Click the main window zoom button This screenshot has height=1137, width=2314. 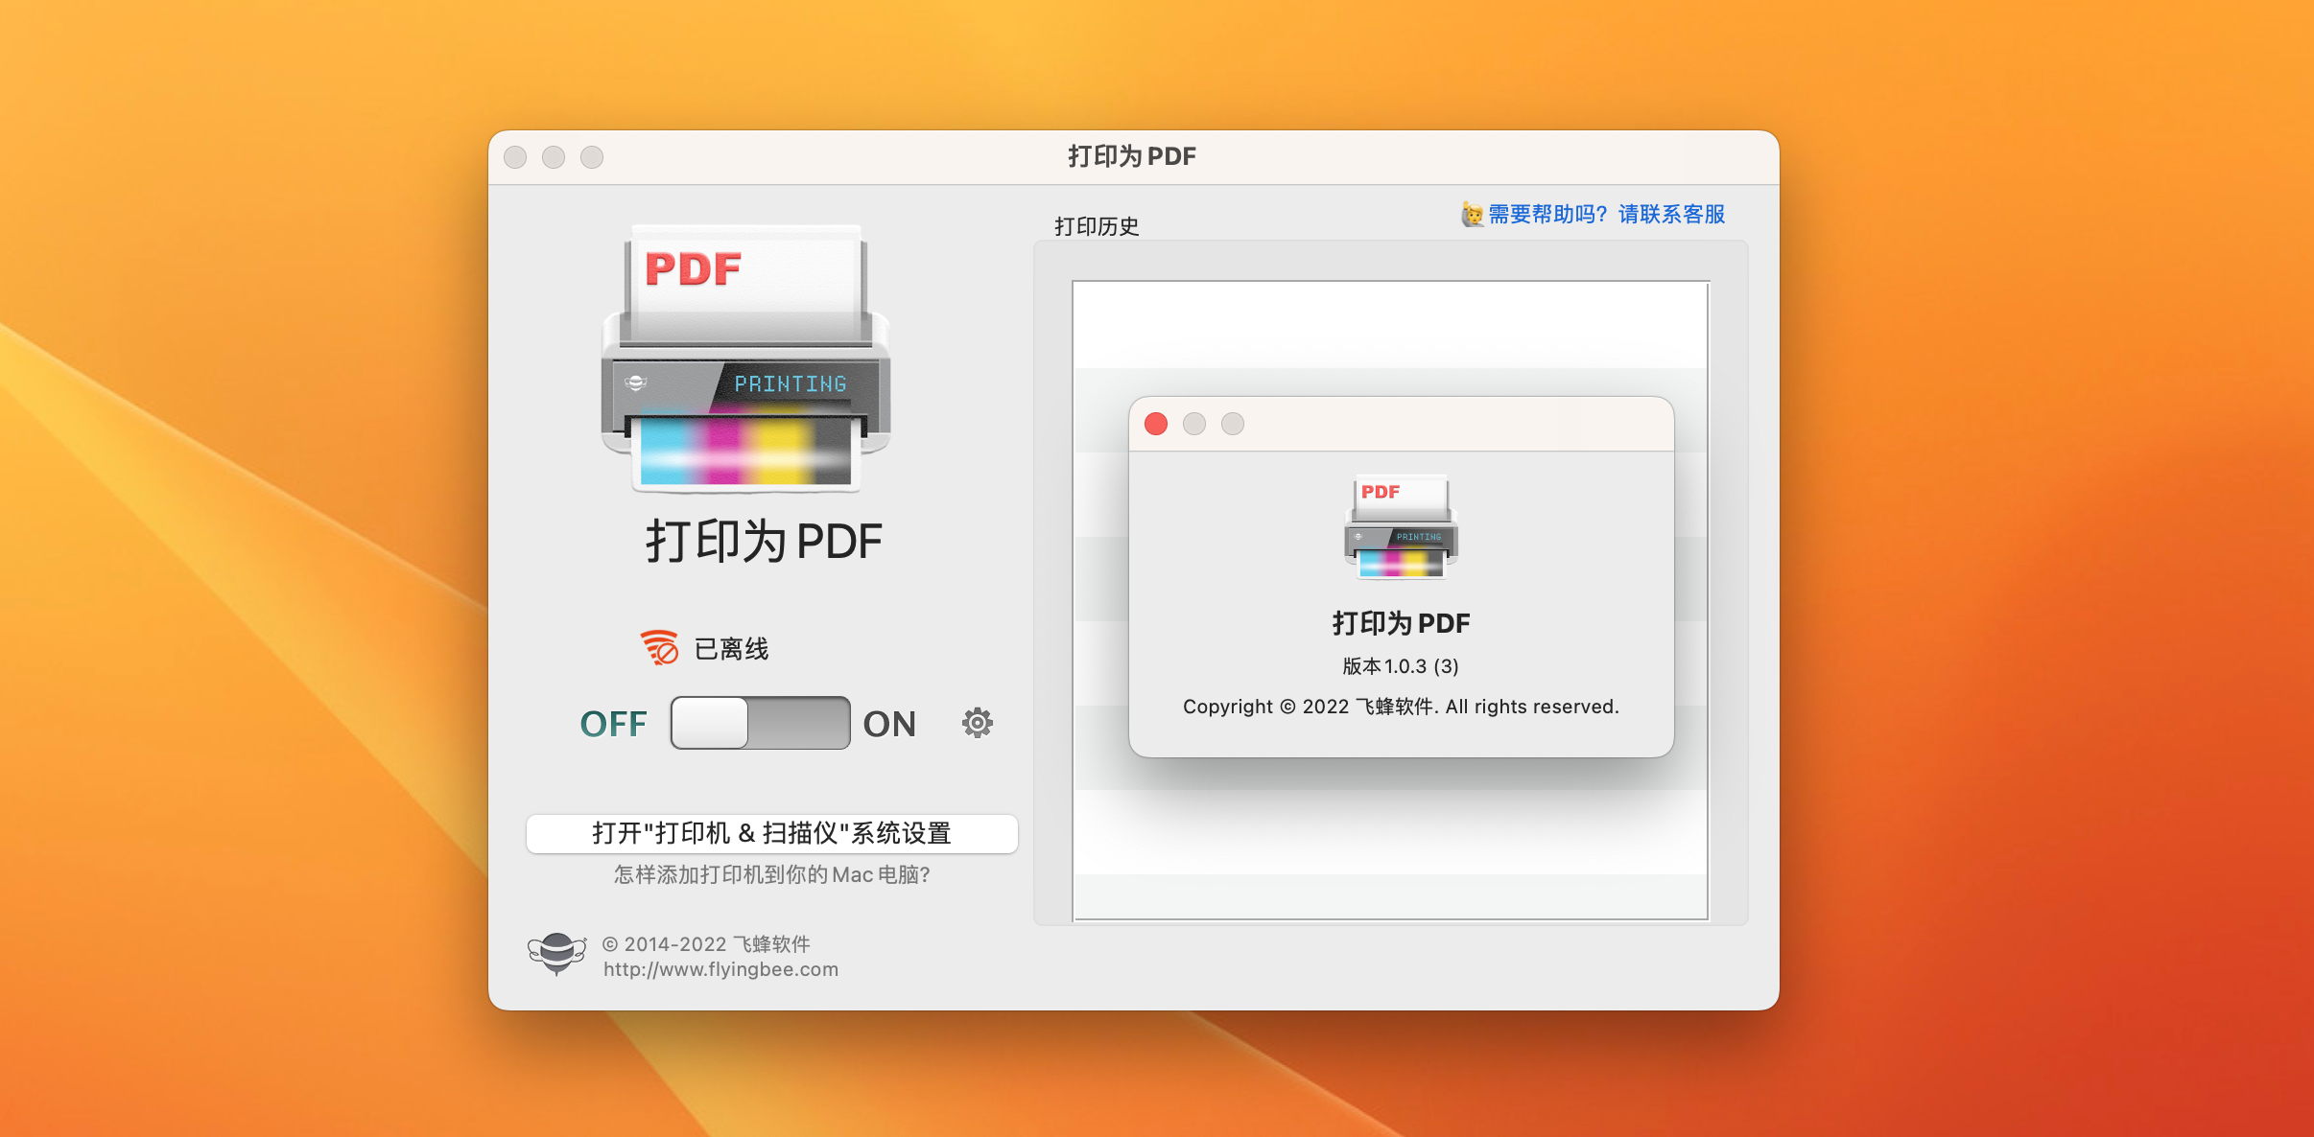point(592,157)
